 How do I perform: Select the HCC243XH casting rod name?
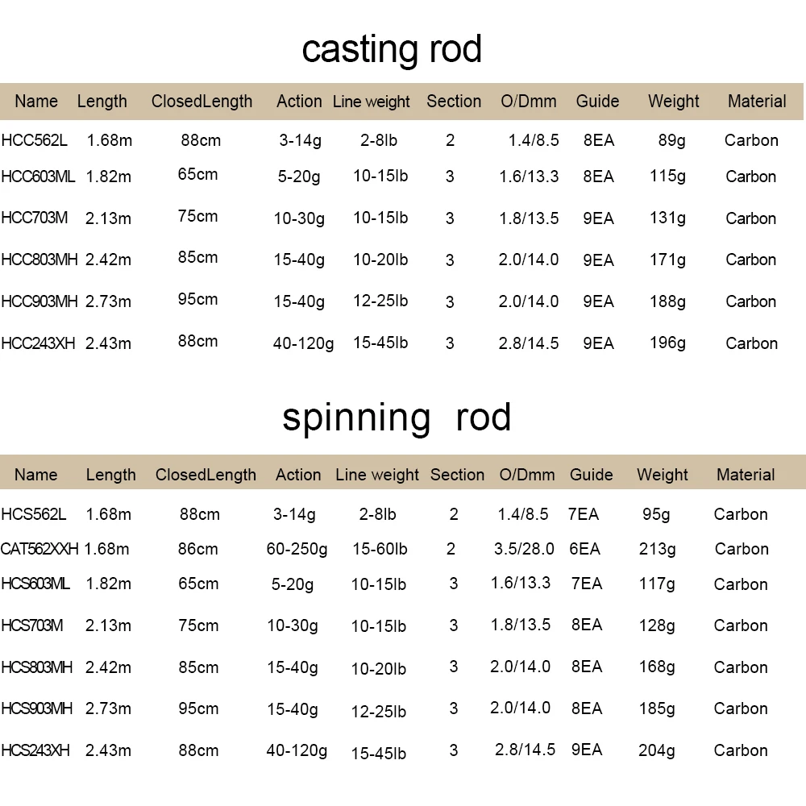click(x=38, y=343)
